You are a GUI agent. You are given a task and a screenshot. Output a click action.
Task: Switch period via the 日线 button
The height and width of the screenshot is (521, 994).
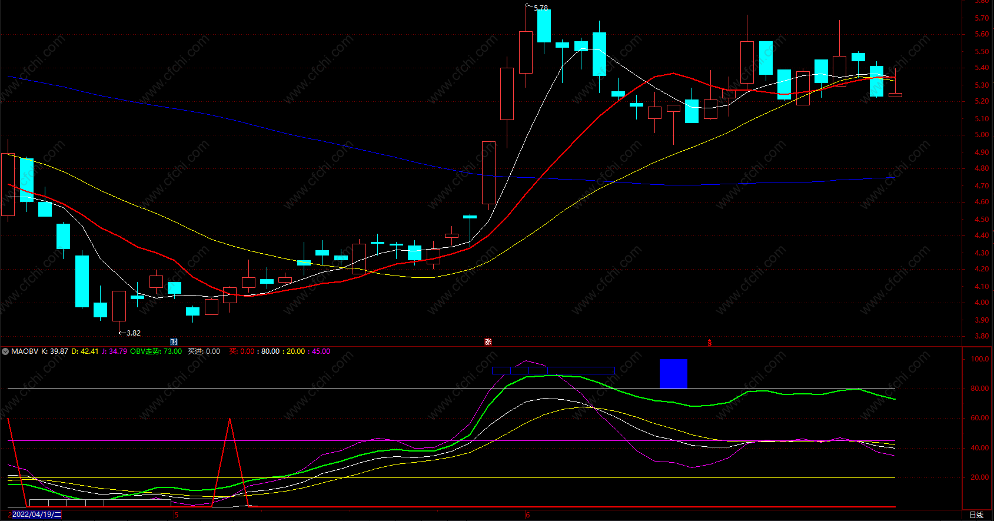tap(976, 515)
